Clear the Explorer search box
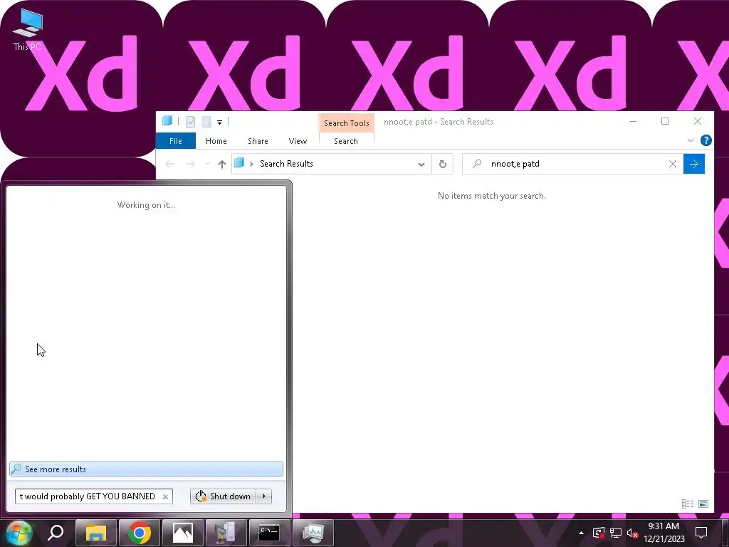The width and height of the screenshot is (729, 547). coord(672,164)
